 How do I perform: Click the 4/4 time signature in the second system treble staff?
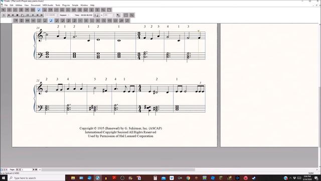[x=140, y=88]
